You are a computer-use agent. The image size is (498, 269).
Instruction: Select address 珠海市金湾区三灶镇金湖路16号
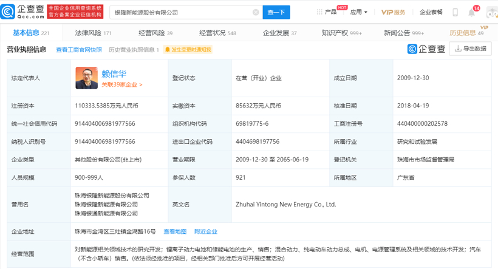pos(115,231)
